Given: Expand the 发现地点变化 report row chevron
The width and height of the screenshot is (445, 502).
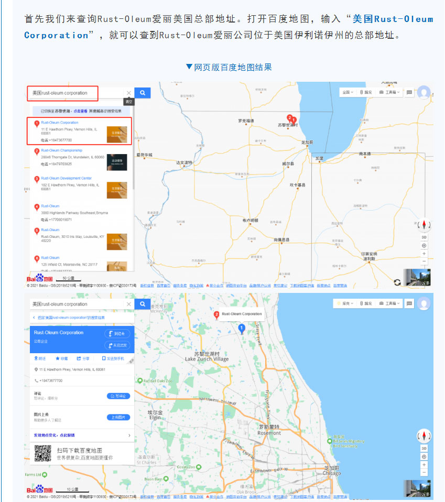Looking at the screenshot, I should (129, 435).
